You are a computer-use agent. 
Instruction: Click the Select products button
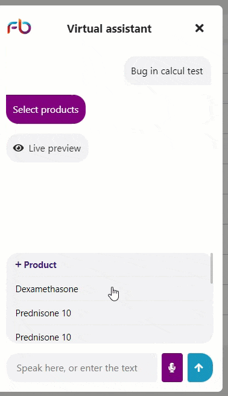coord(46,109)
